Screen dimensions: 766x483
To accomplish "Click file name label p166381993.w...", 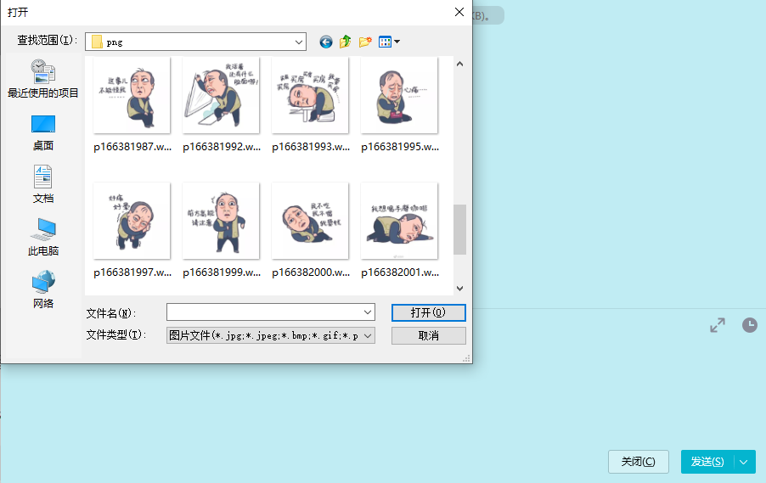I will click(311, 147).
